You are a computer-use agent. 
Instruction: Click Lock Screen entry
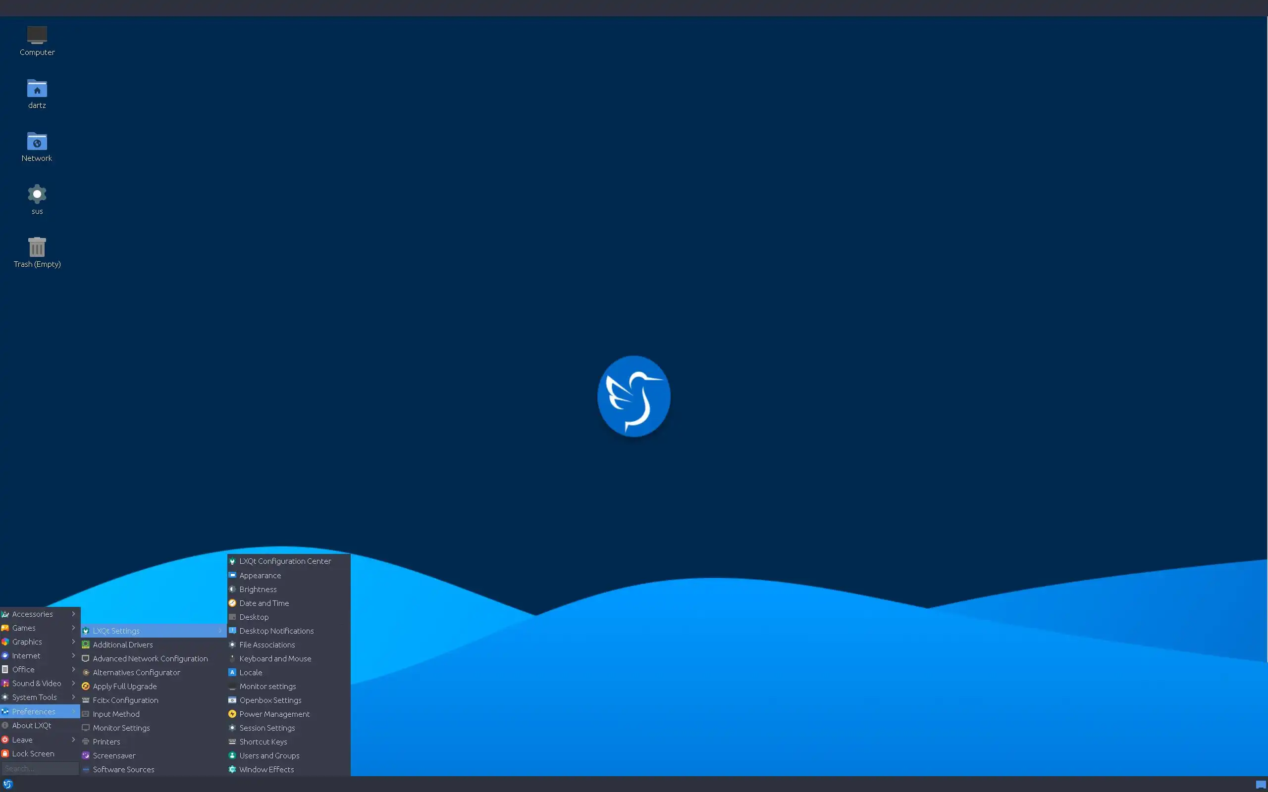point(33,754)
